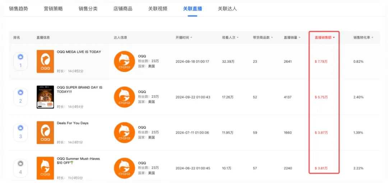Click the 直播信息 column header

(43, 37)
